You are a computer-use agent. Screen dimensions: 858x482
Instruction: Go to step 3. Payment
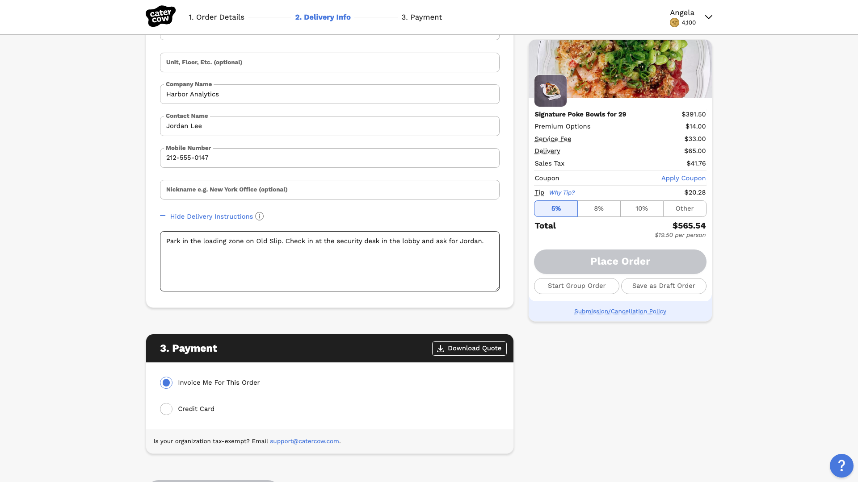point(421,17)
